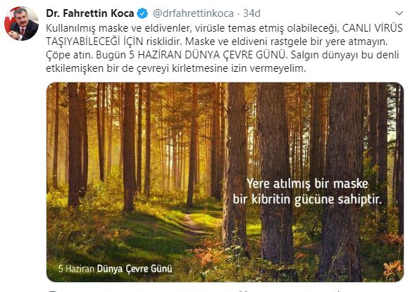The width and height of the screenshot is (415, 292).
Task: Click the tweet text starting with Kullanılmış maske
Action: coord(224,48)
